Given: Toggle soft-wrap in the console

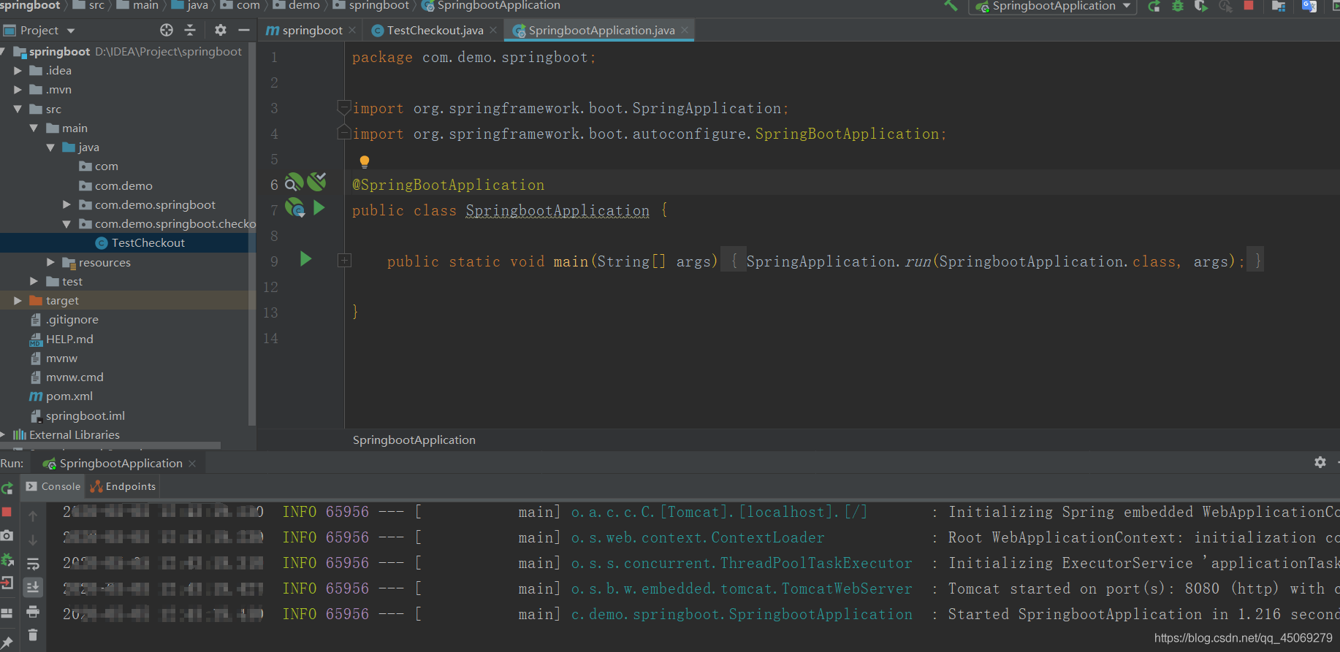Looking at the screenshot, I should pos(33,564).
